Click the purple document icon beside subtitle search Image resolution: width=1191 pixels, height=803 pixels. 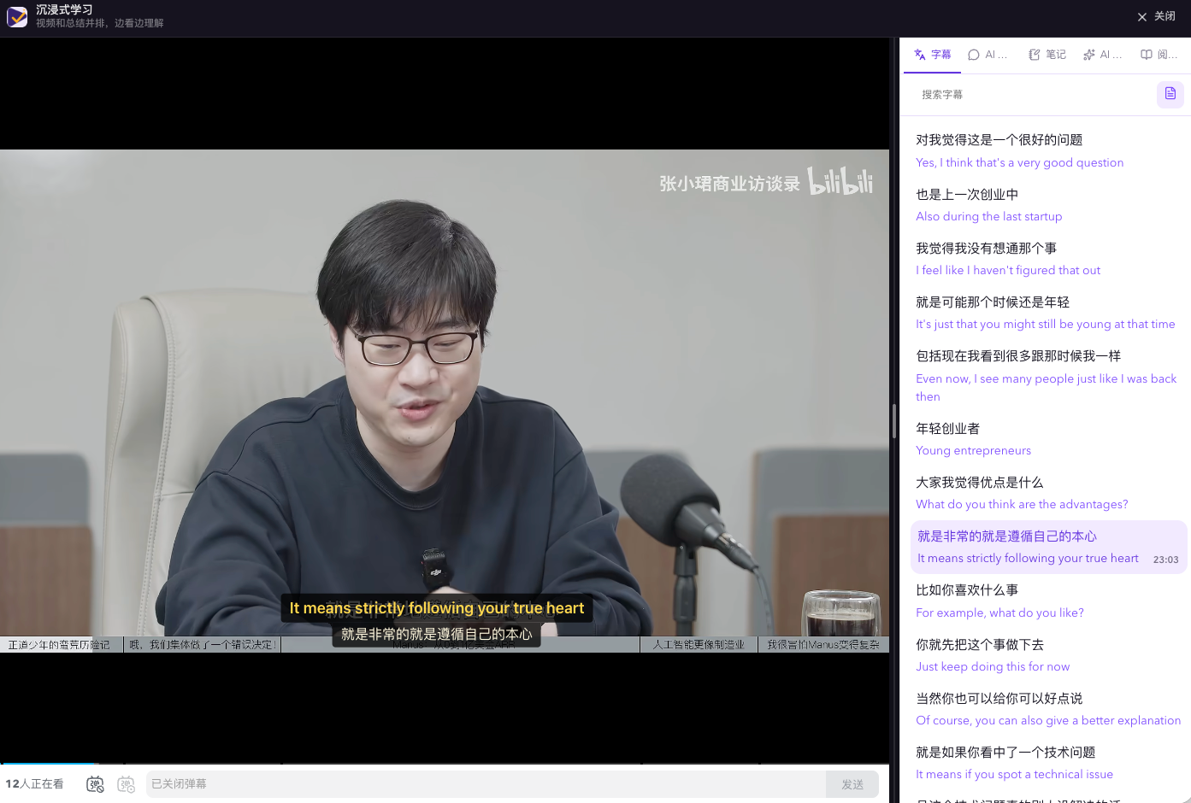tap(1170, 94)
